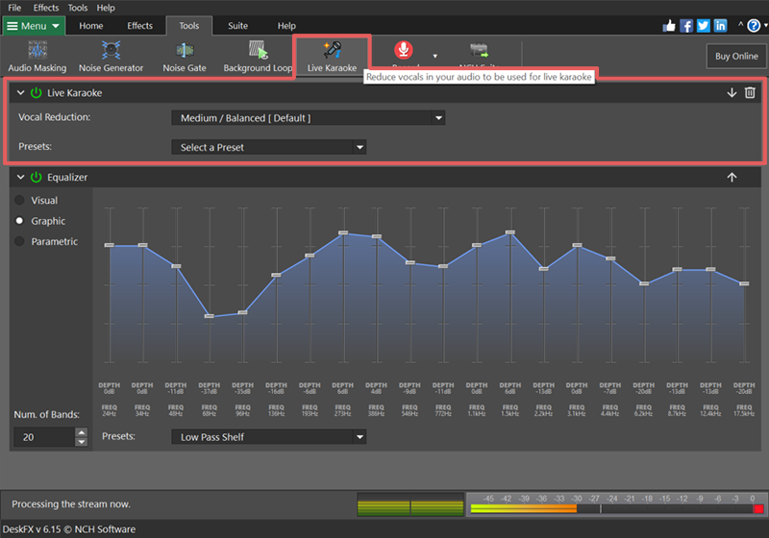769x538 pixels.
Task: Open the dropdown arrow beside the help icon
Action: pyautogui.click(x=765, y=26)
